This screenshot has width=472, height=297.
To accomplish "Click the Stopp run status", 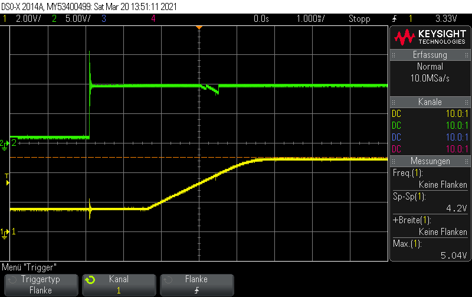I will coord(359,19).
